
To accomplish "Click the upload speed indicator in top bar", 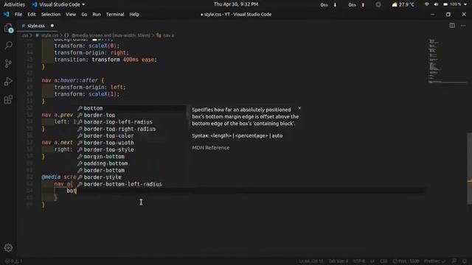I will (356, 4).
